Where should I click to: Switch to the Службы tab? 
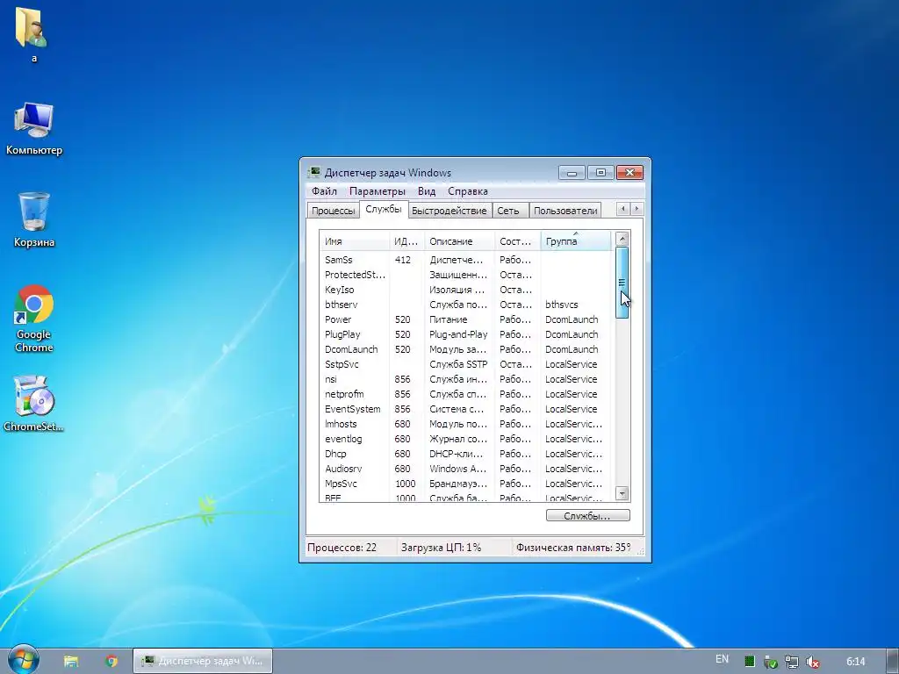[384, 209]
